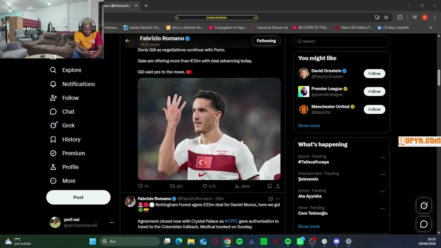Expand the hidden bookmarks chevron
This screenshot has width=441, height=248.
tap(431, 28)
